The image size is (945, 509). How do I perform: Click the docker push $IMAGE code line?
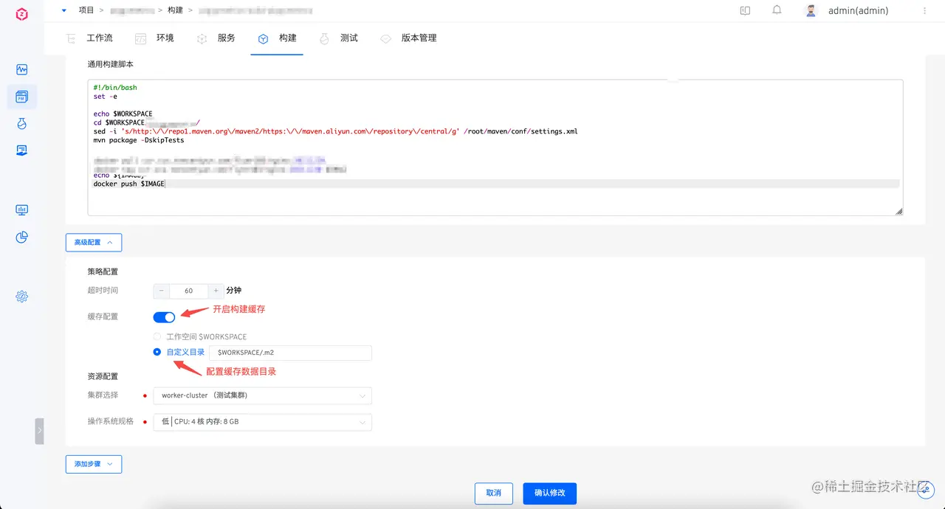pyautogui.click(x=129, y=184)
